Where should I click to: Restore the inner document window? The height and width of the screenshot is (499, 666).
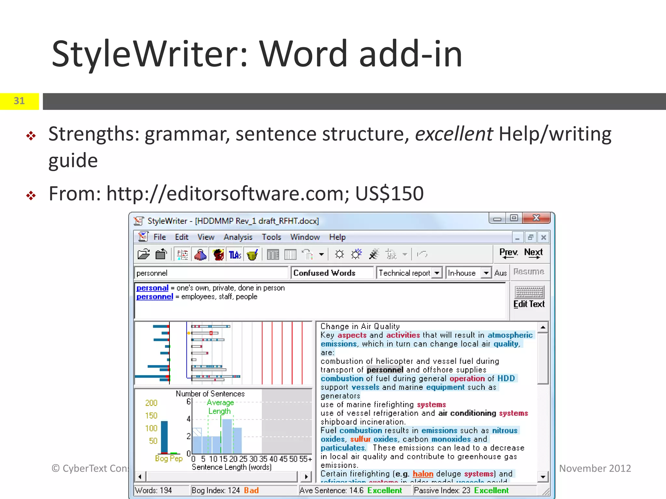pyautogui.click(x=530, y=237)
